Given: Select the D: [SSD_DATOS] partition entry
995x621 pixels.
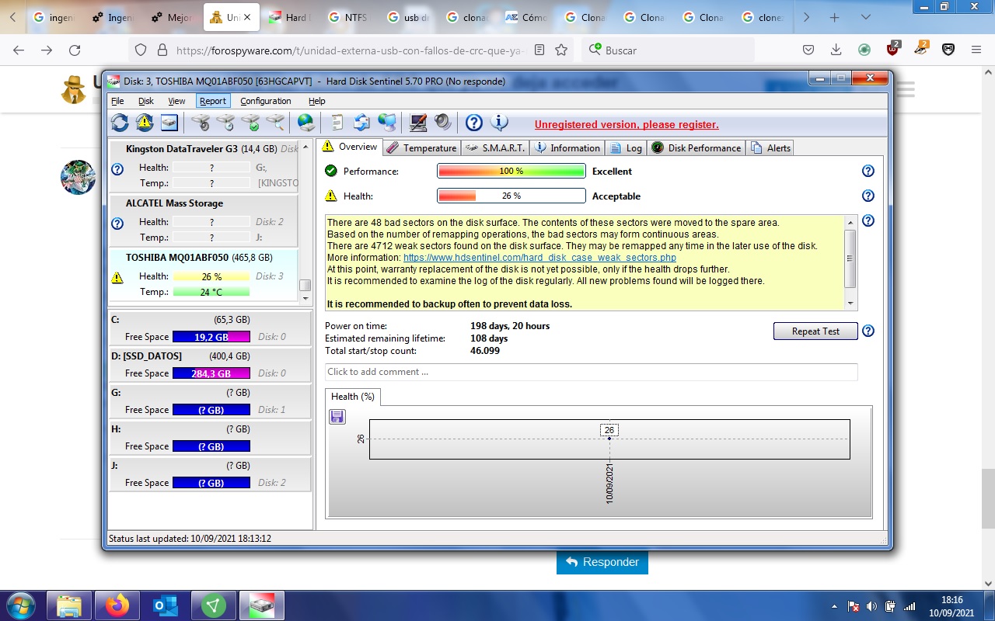Looking at the screenshot, I should (210, 365).
